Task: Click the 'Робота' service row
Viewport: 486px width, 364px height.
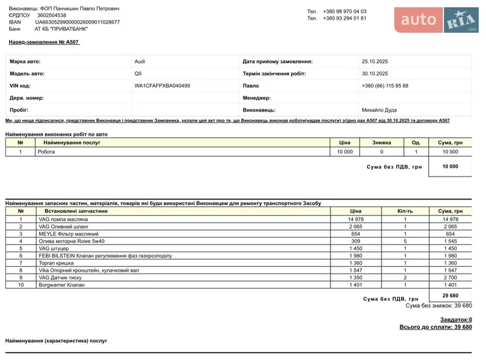Action: (x=239, y=152)
